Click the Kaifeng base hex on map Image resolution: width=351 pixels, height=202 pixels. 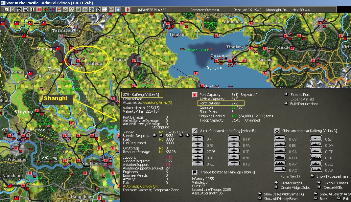78,61
